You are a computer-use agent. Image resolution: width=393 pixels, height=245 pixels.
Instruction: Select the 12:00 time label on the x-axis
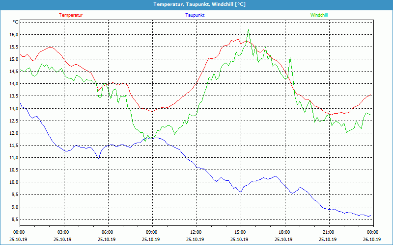coord(196,232)
